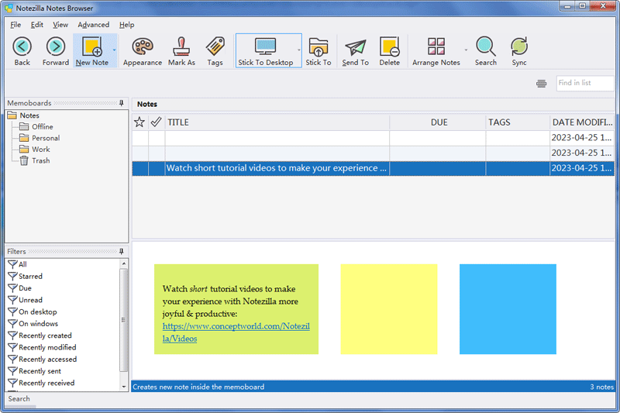The image size is (620, 413).
Task: Apply the All filter
Action: [17, 264]
